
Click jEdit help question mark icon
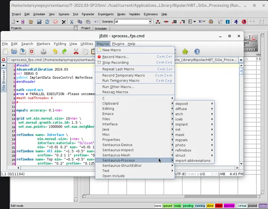(x=197, y=51)
